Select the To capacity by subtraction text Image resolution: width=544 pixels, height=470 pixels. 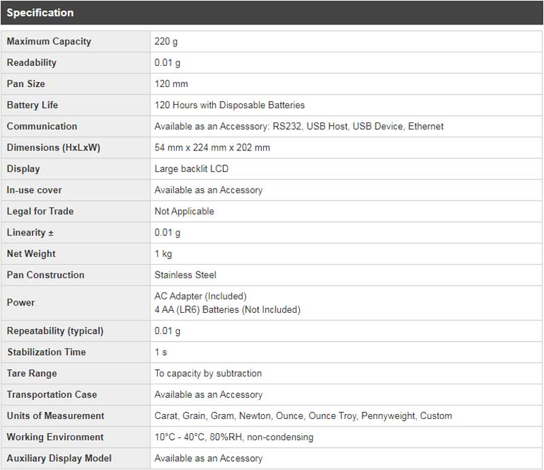[x=208, y=373]
